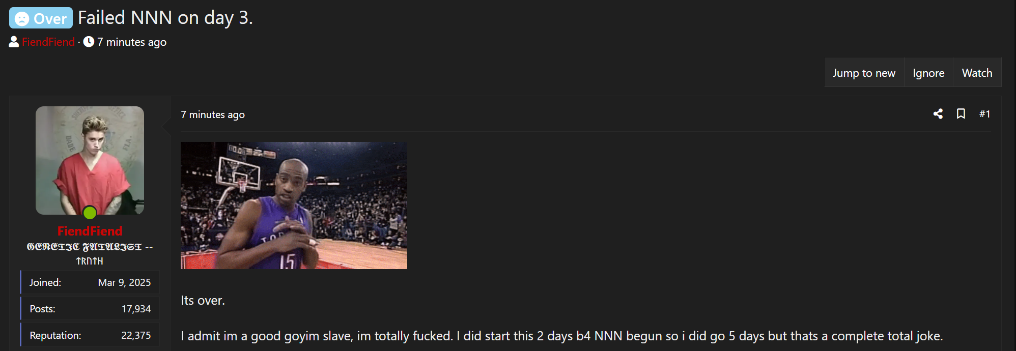Click the thread start time '7 minutes ago' in the header
The width and height of the screenshot is (1016, 351).
[132, 42]
